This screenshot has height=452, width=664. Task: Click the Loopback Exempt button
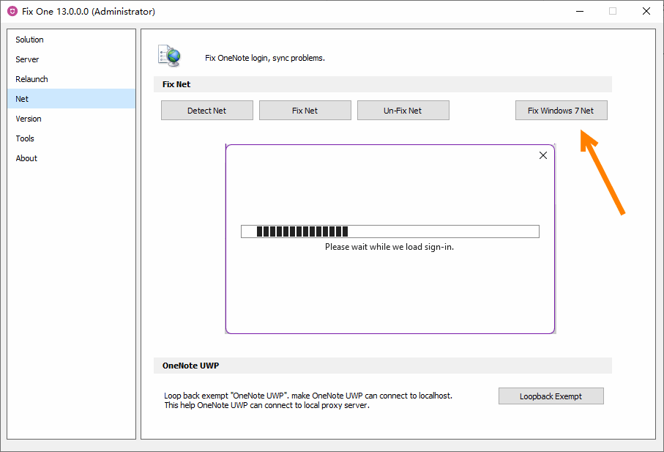coord(551,396)
